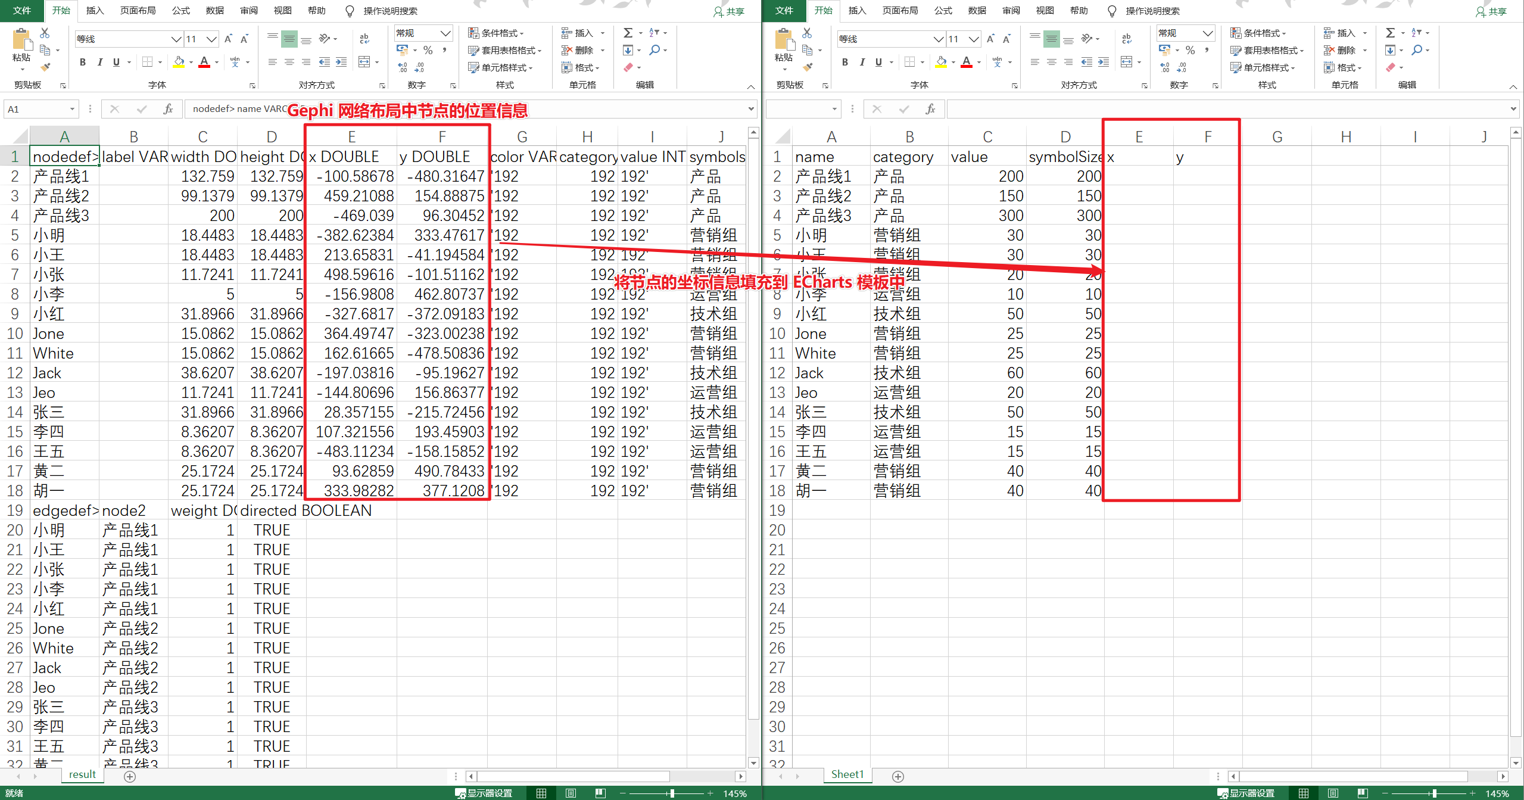Click fill color bucket in left window

179,62
